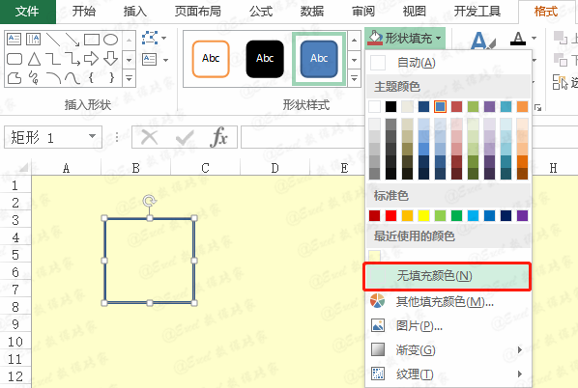Pick the standard yellow color swatch
Image resolution: width=578 pixels, height=388 pixels.
[423, 216]
